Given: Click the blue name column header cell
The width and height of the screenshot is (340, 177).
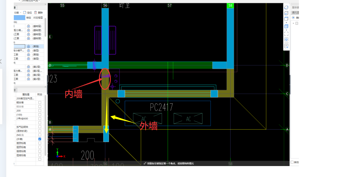Looking at the screenshot, I should [x=19, y=18].
